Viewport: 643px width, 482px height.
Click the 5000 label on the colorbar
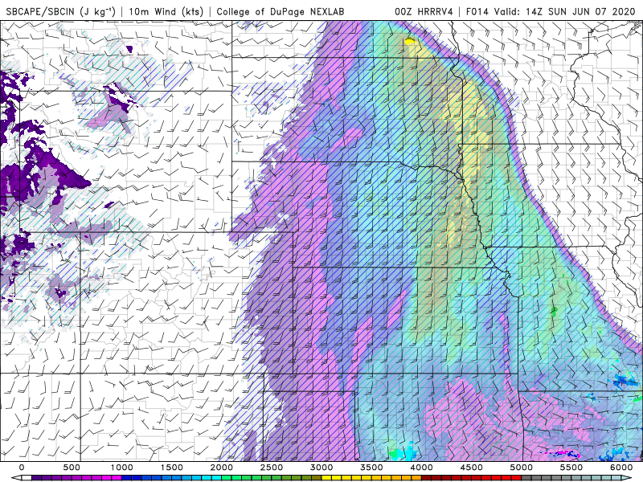(x=522, y=468)
